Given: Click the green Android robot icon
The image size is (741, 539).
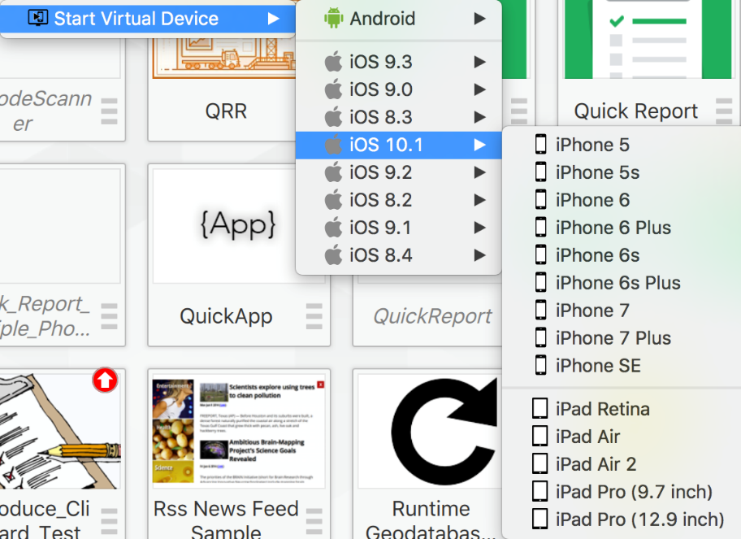Looking at the screenshot, I should [x=334, y=19].
